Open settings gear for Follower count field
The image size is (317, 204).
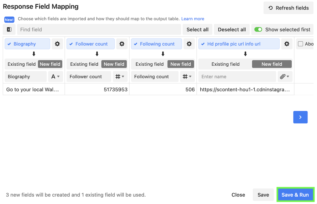coord(122,44)
